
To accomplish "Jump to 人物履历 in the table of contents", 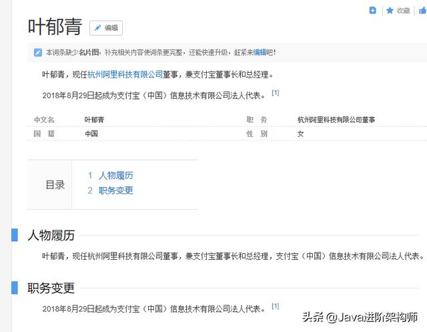I will pos(115,176).
